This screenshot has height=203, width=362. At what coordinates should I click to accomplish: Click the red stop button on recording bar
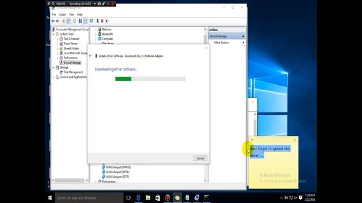tap(113, 4)
